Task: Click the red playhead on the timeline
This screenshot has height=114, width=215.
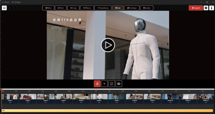Action: click(1, 89)
